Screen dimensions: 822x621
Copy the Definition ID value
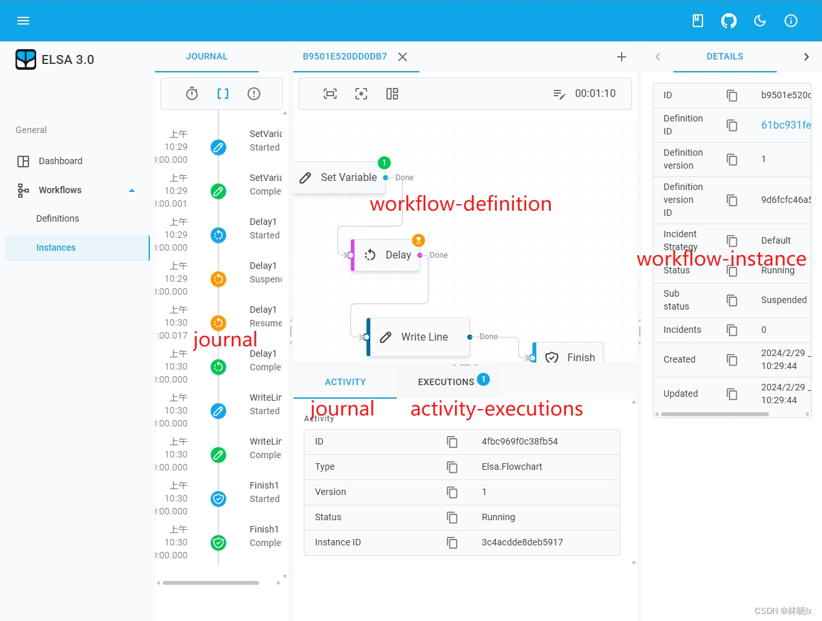[732, 125]
